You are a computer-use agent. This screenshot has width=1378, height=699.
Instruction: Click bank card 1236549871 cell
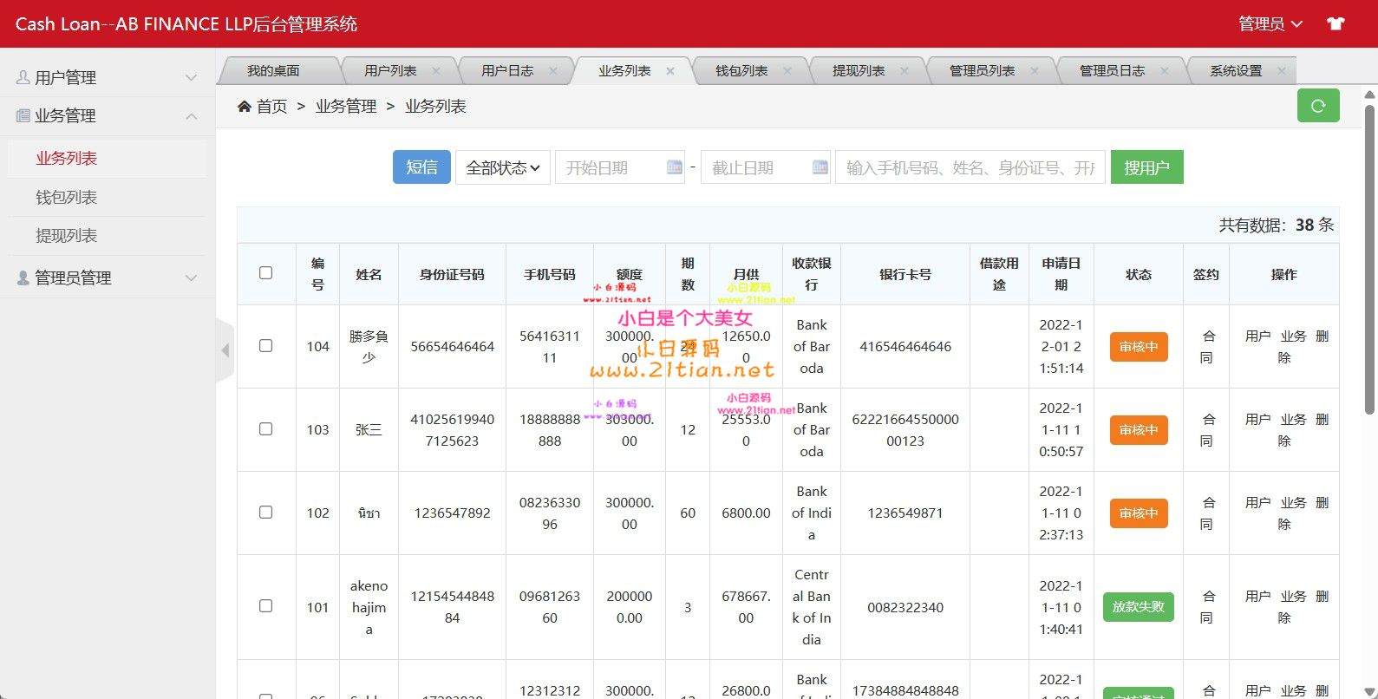905,513
